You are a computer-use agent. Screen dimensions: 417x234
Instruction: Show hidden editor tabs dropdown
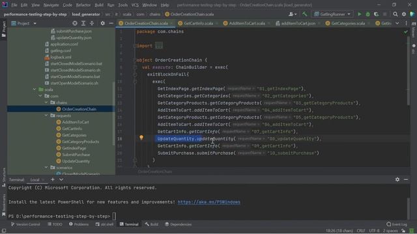click(x=397, y=23)
